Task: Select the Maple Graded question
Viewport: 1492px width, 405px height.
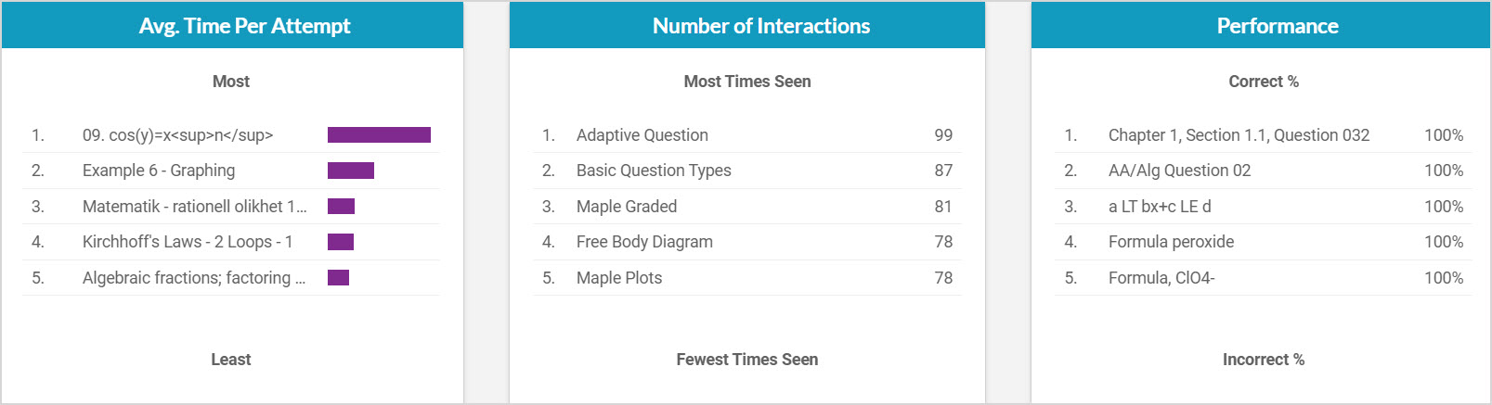Action: [x=627, y=207]
